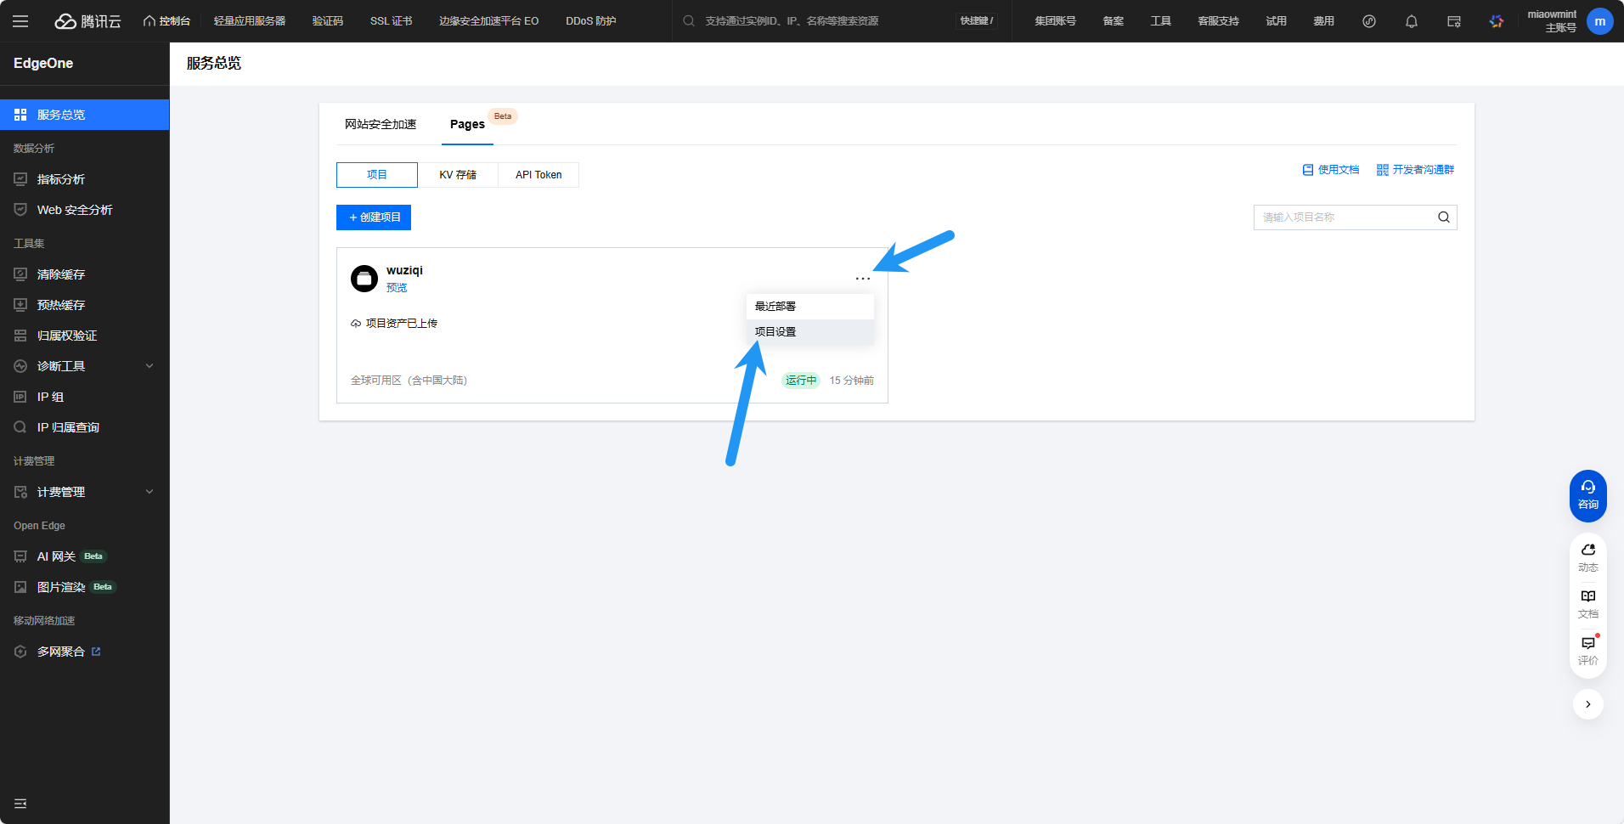Open the hamburger menu in top bar
The height and width of the screenshot is (824, 1624).
[x=20, y=21]
